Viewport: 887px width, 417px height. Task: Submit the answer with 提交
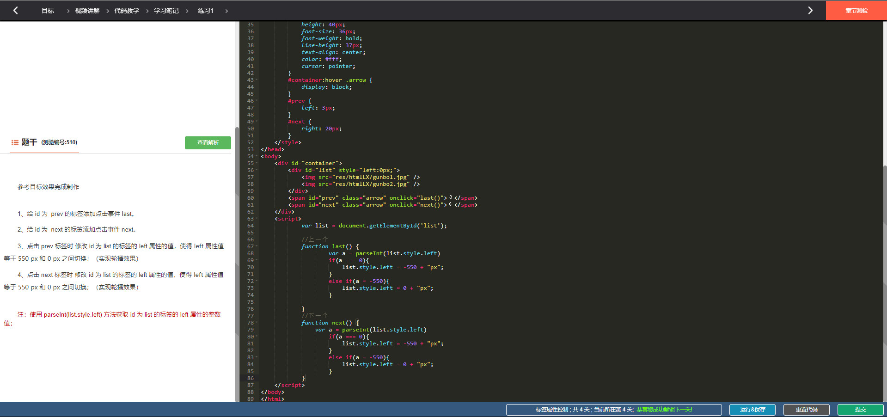[860, 410]
